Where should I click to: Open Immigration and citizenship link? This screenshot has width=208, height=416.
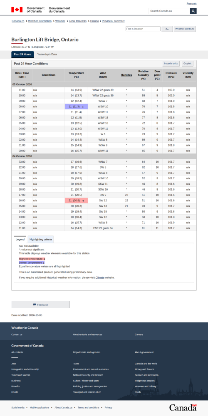[25, 369]
